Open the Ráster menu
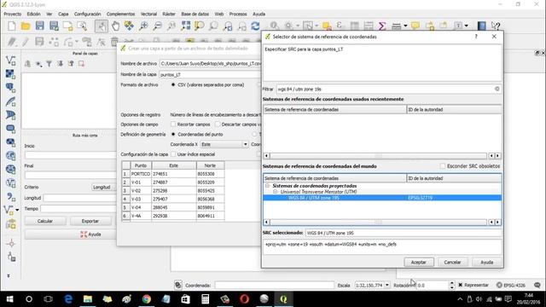Image resolution: width=546 pixels, height=307 pixels. point(169,14)
